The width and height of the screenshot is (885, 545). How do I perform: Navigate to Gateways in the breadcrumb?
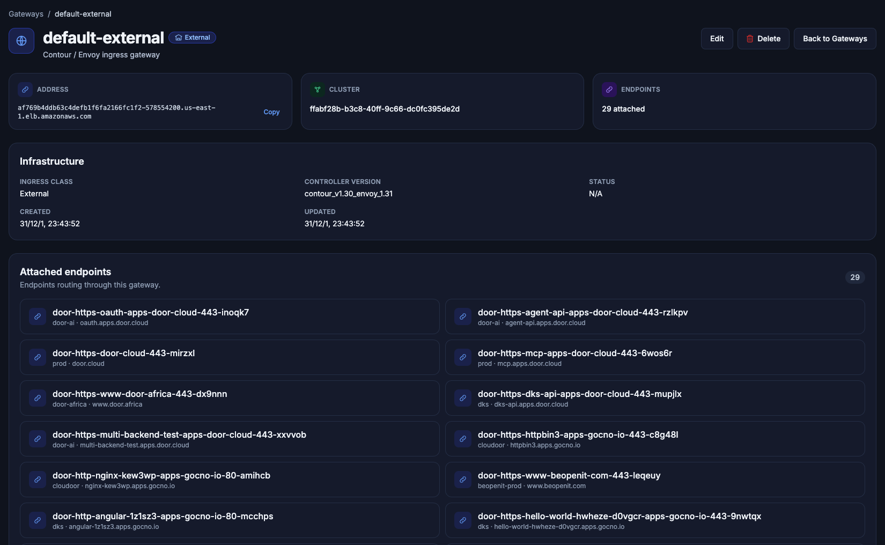pyautogui.click(x=26, y=14)
